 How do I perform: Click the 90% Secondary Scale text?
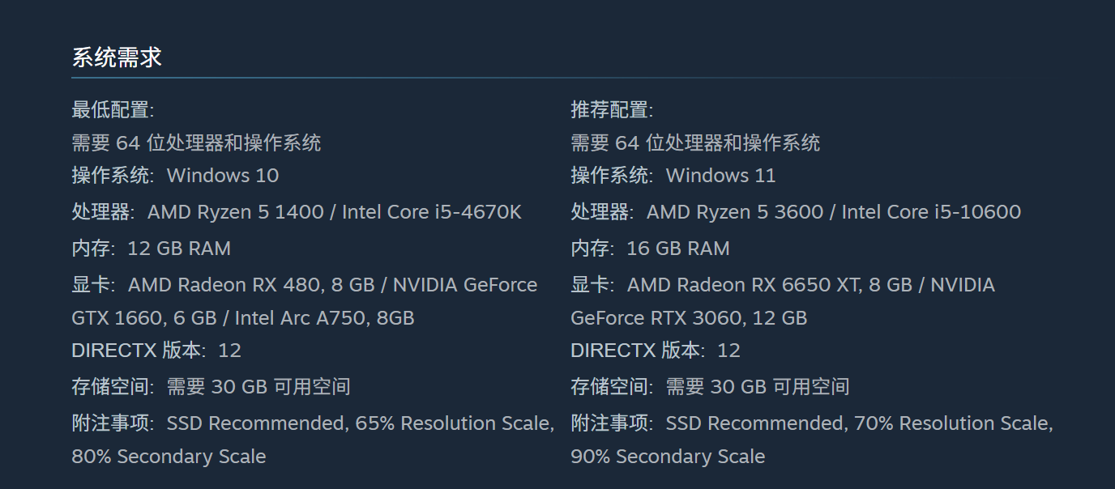[x=668, y=457]
